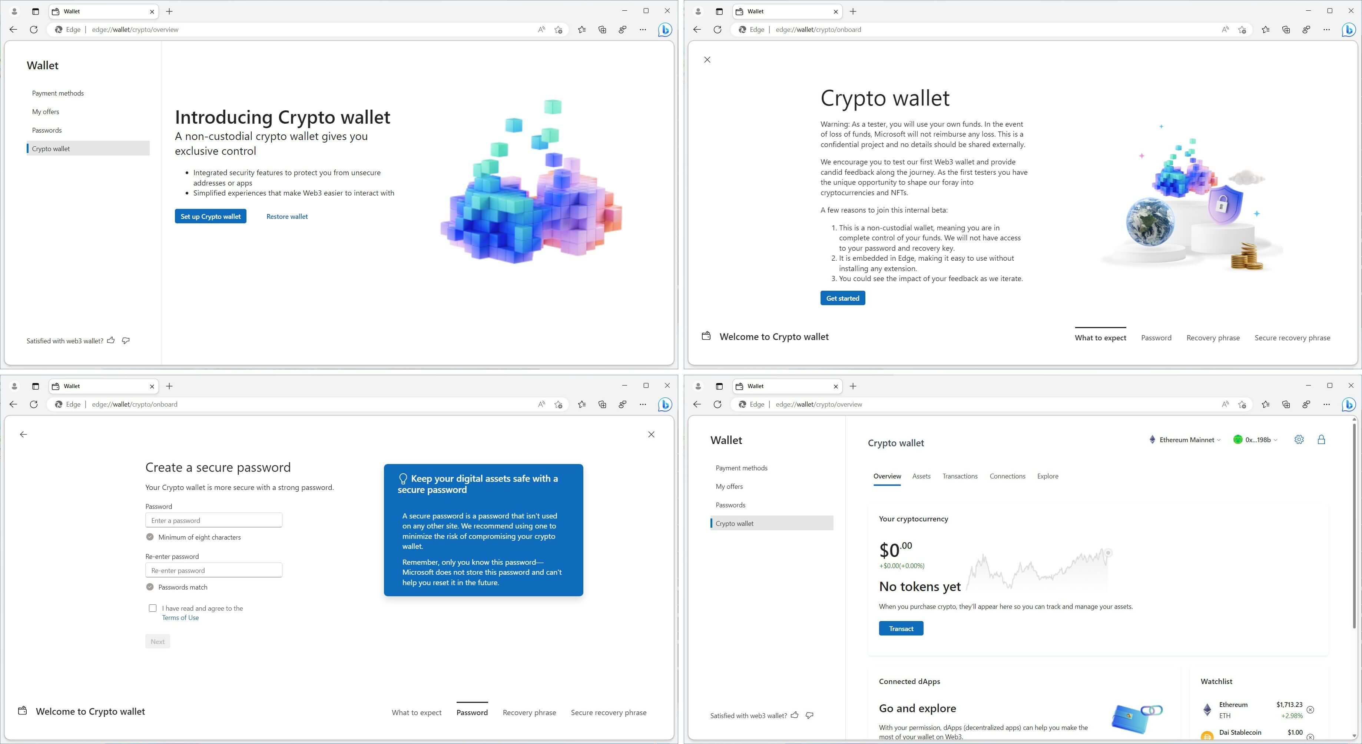Select Recovery phrase step in bottom-left window
The image size is (1362, 744).
[x=529, y=712]
